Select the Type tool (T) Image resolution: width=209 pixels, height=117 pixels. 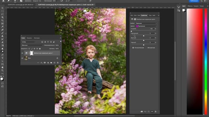[2, 58]
